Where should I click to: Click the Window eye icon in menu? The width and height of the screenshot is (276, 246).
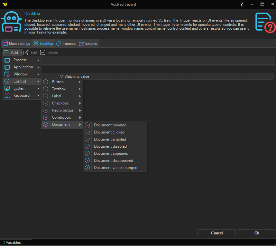click(x=7, y=74)
